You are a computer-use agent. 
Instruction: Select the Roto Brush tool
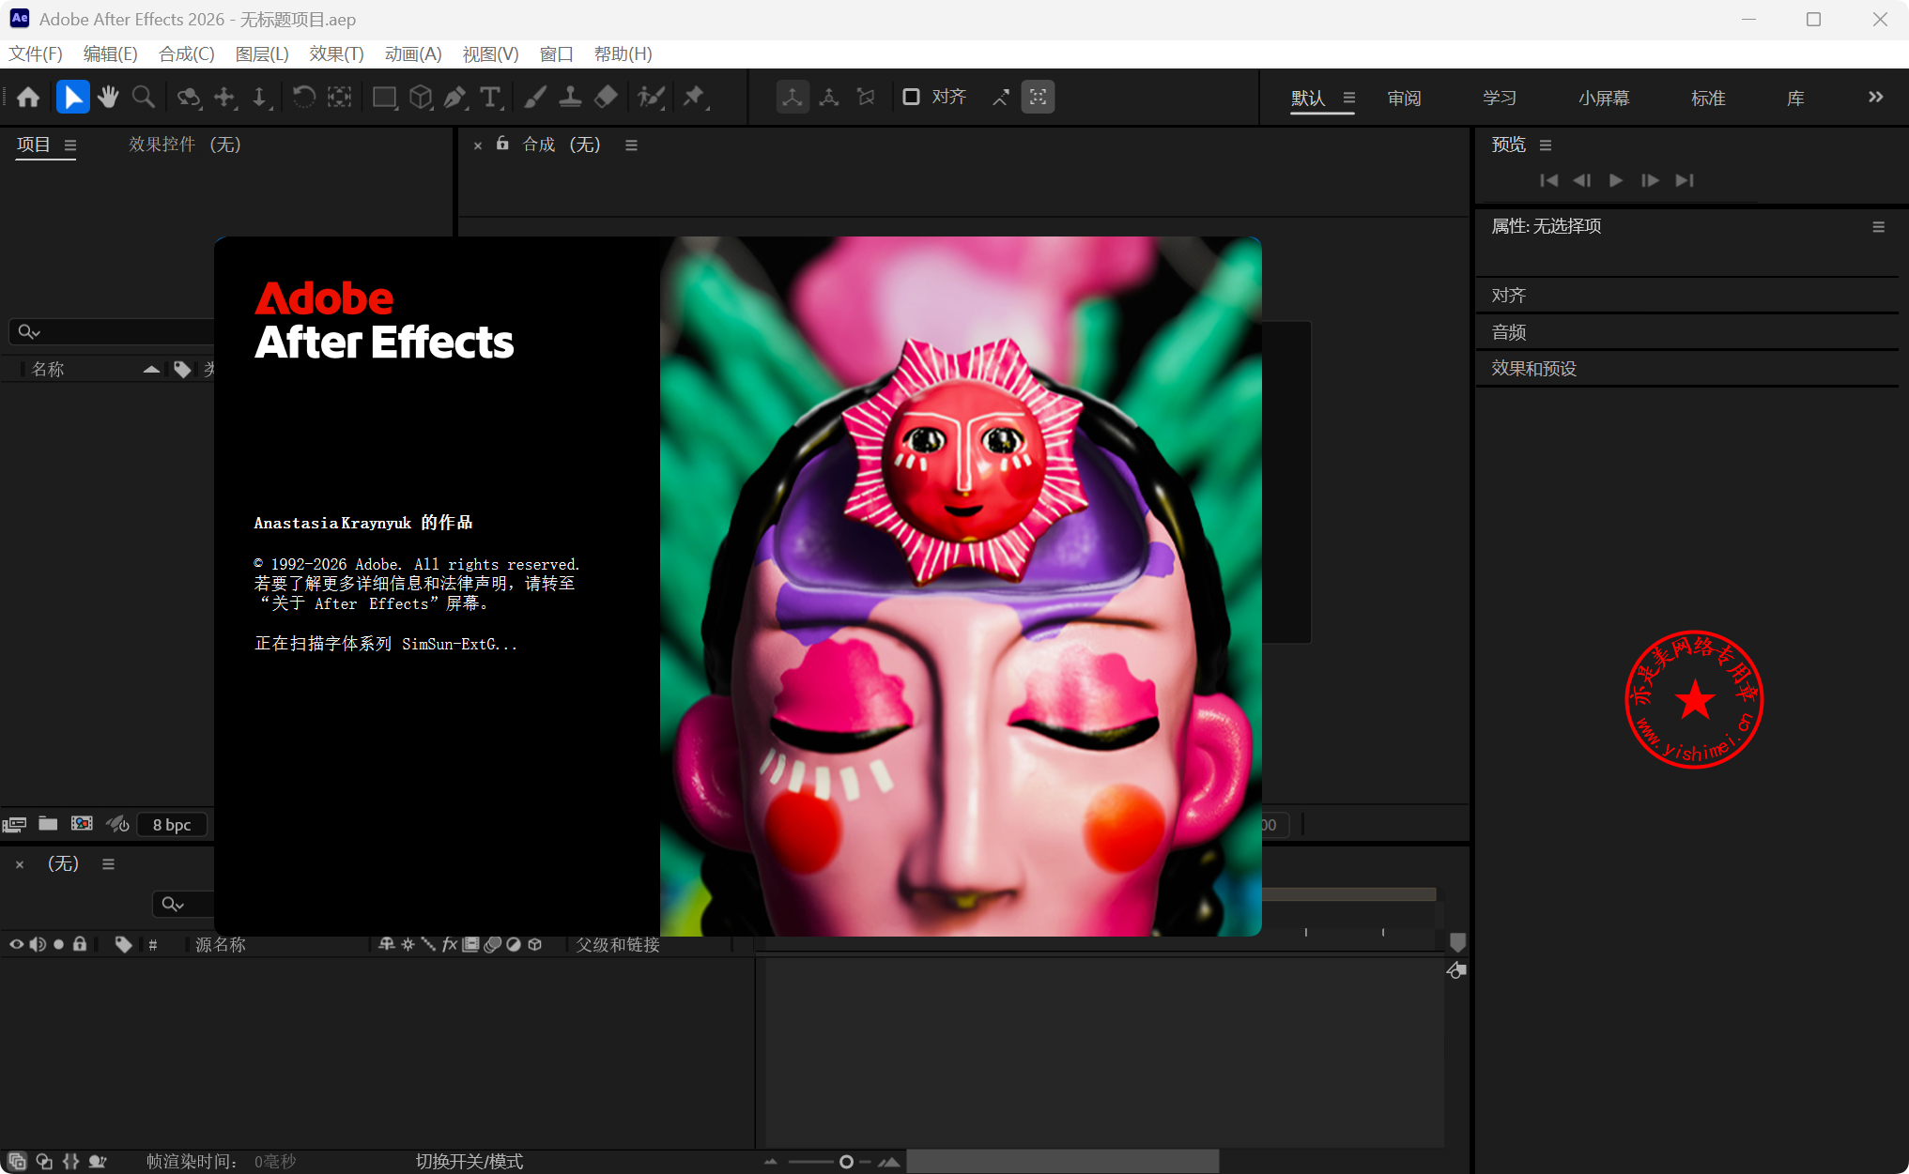[x=651, y=97]
